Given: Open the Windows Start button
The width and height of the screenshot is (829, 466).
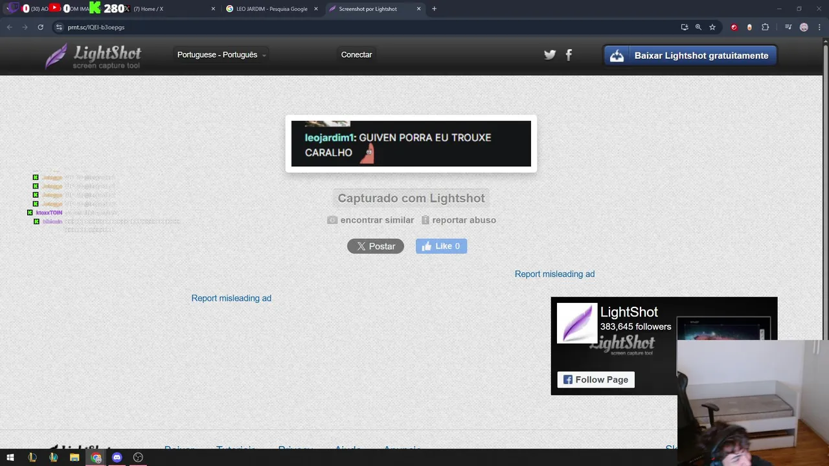Looking at the screenshot, I should coord(10,458).
